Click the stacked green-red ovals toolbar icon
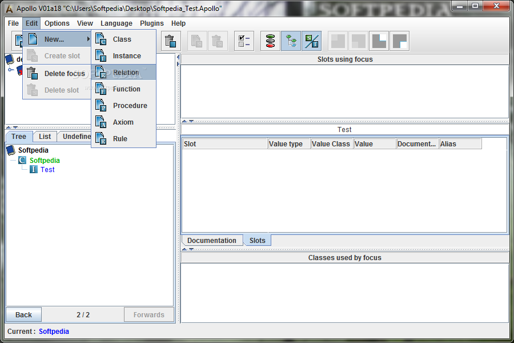Image resolution: width=514 pixels, height=343 pixels. click(x=271, y=41)
